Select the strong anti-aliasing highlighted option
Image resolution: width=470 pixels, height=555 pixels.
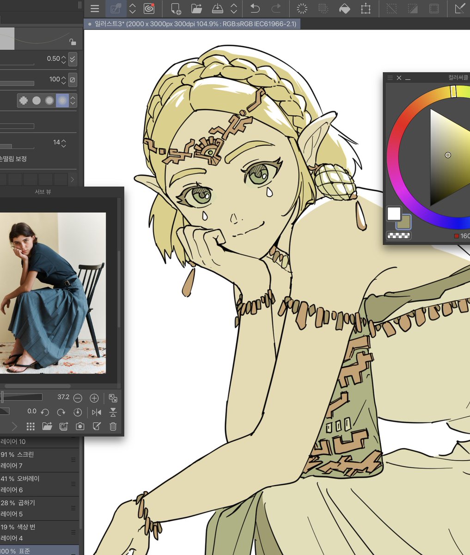click(62, 100)
